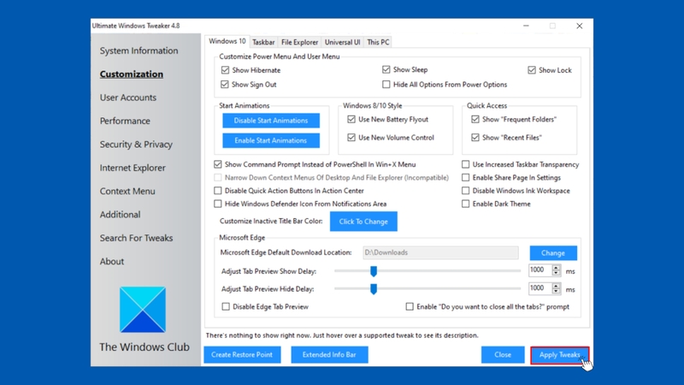Image resolution: width=684 pixels, height=385 pixels.
Task: Check Enable Share Page In Settings
Action: (x=465, y=177)
